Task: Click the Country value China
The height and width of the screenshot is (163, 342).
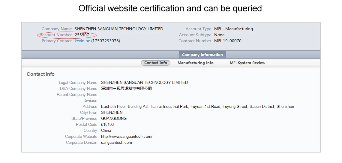Action: tap(106, 131)
